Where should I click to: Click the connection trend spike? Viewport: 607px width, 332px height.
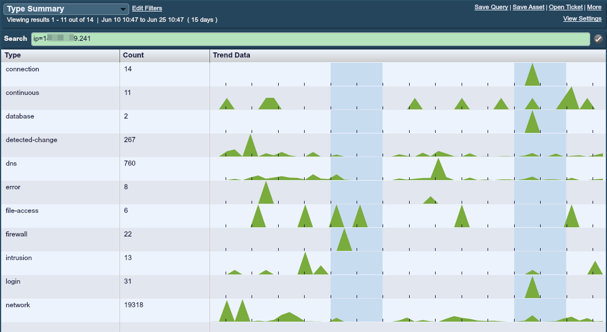click(533, 75)
